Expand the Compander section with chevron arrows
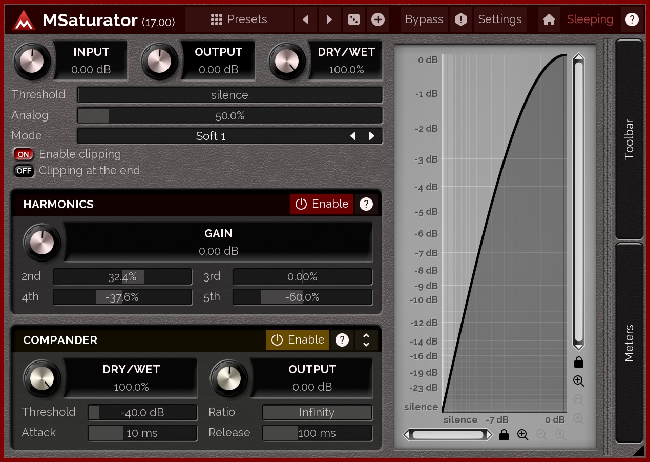 (x=366, y=340)
